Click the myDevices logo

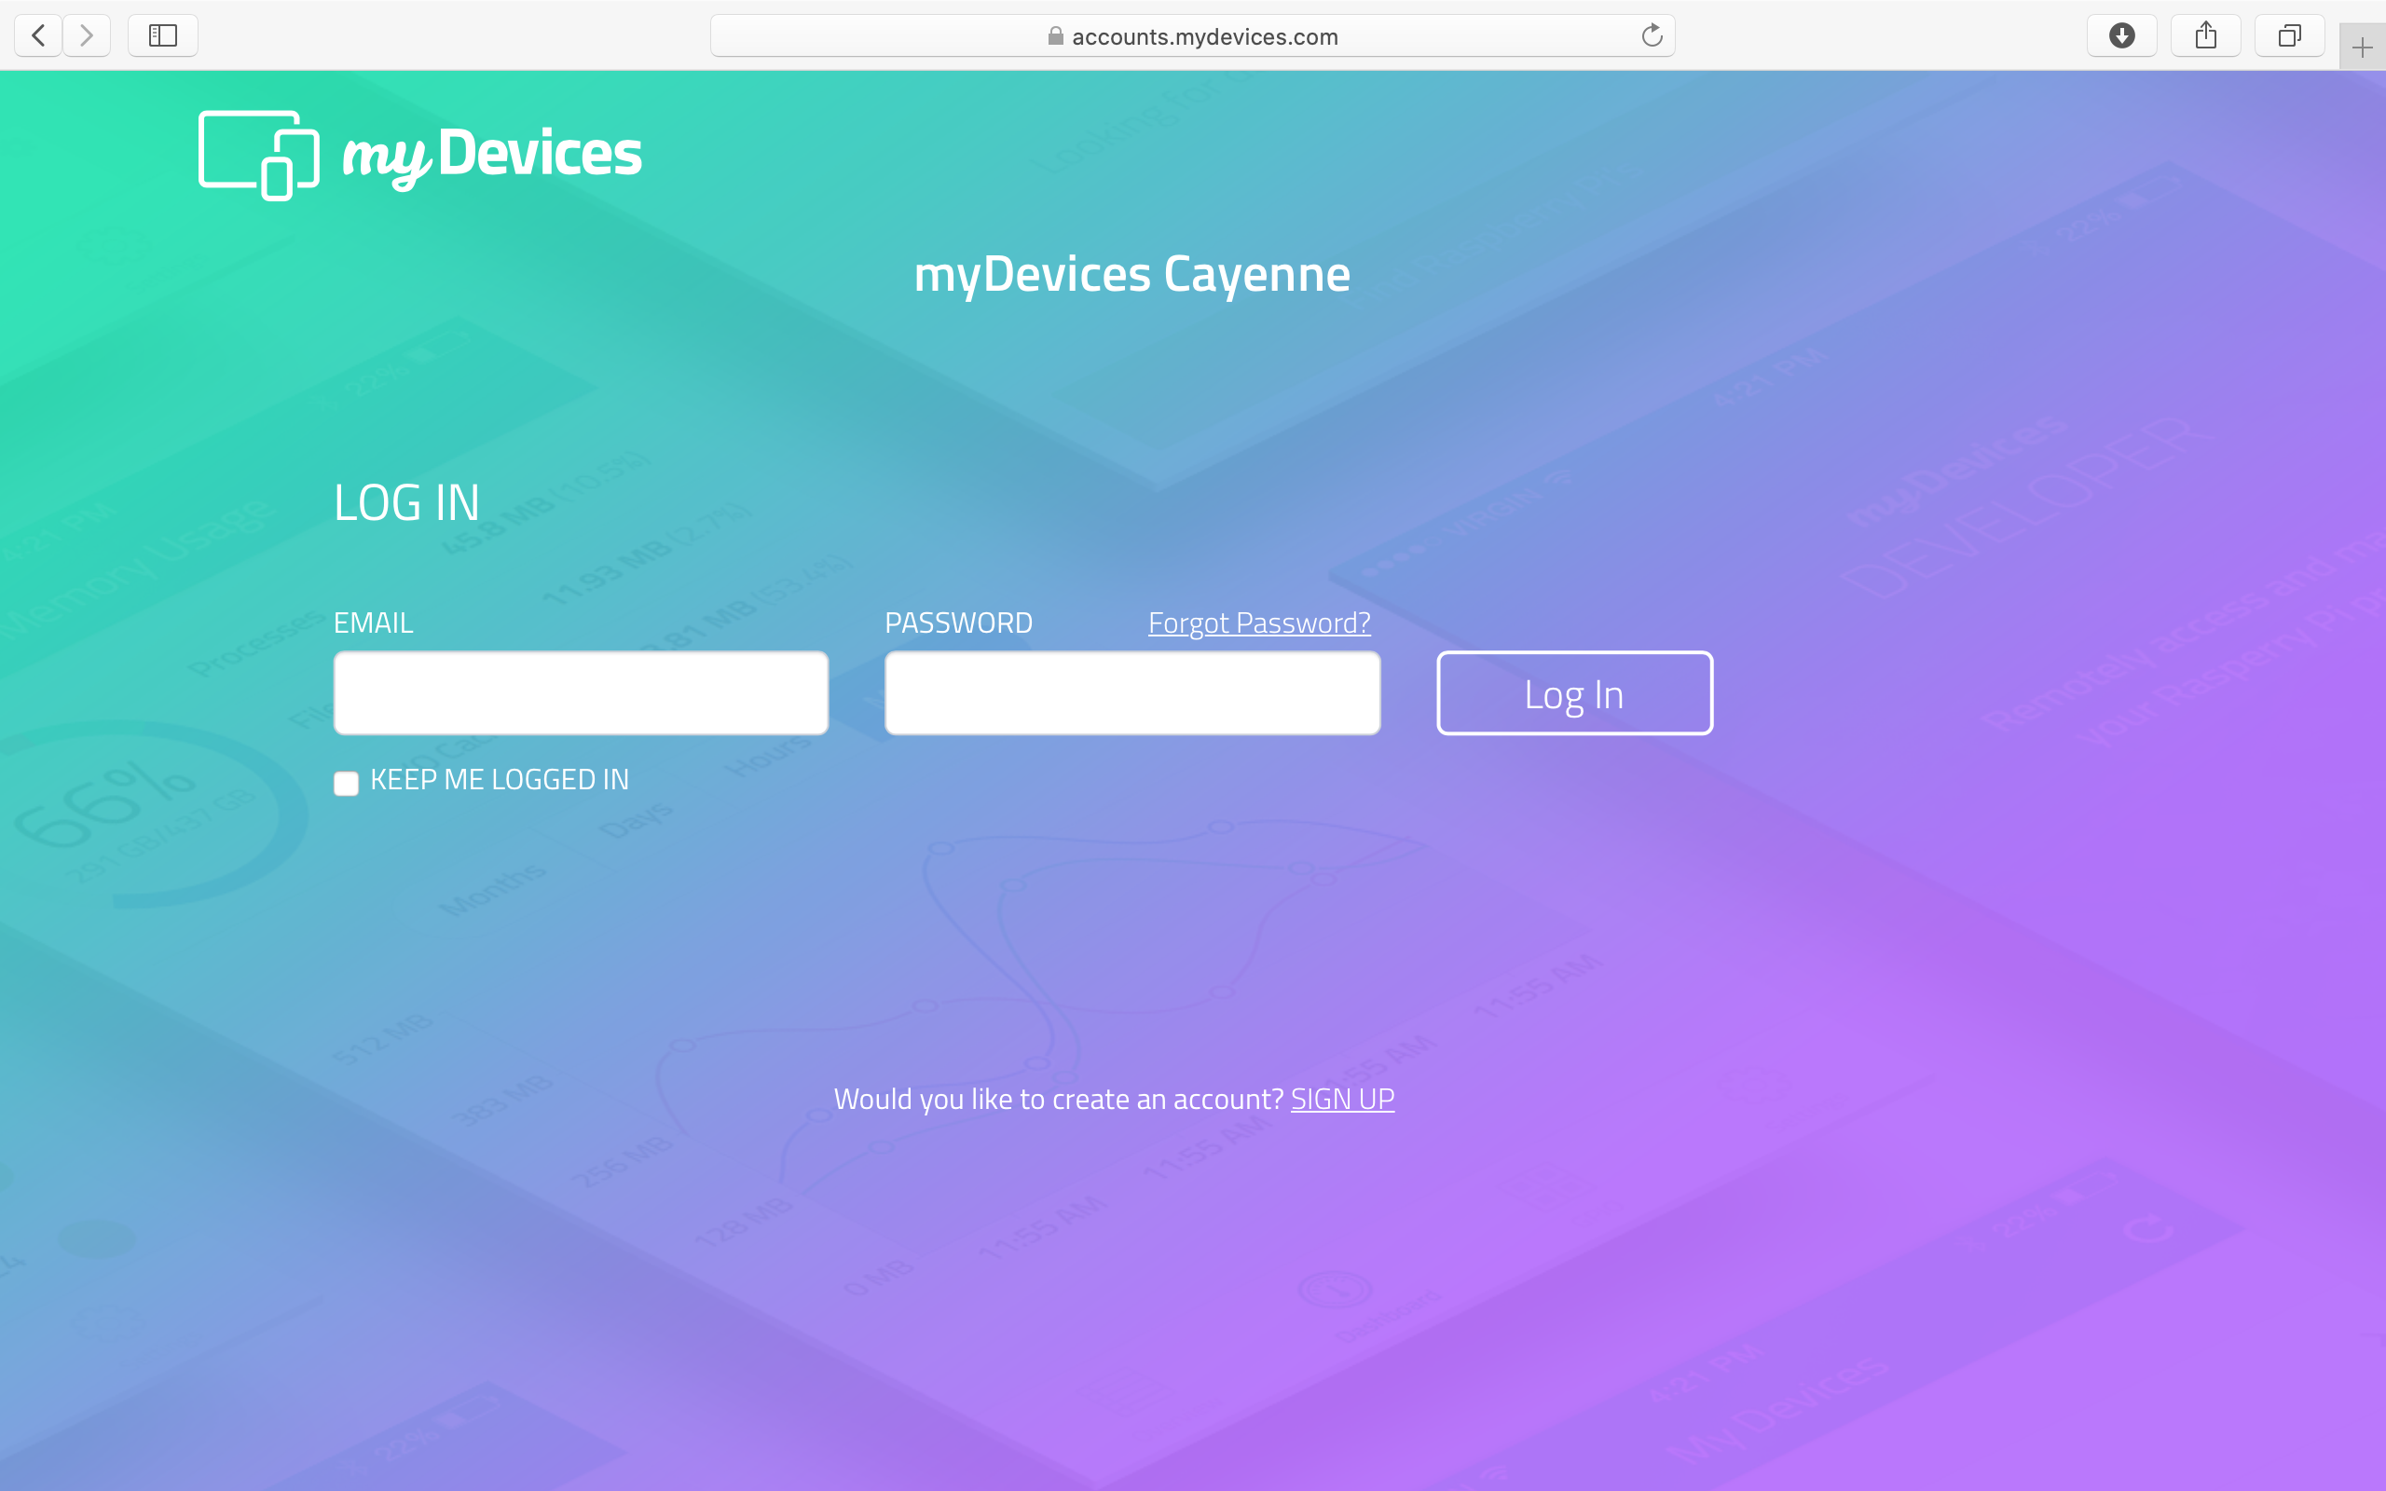[x=420, y=155]
